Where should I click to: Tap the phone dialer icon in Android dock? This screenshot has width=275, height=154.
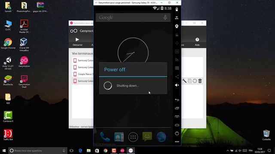(x=105, y=137)
